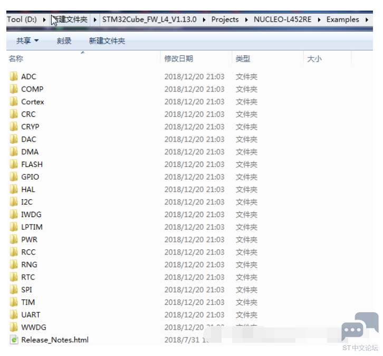Go to STM32Cube_FW_L4_V1.13.0 breadcrumb
The image size is (383, 356).
click(149, 20)
